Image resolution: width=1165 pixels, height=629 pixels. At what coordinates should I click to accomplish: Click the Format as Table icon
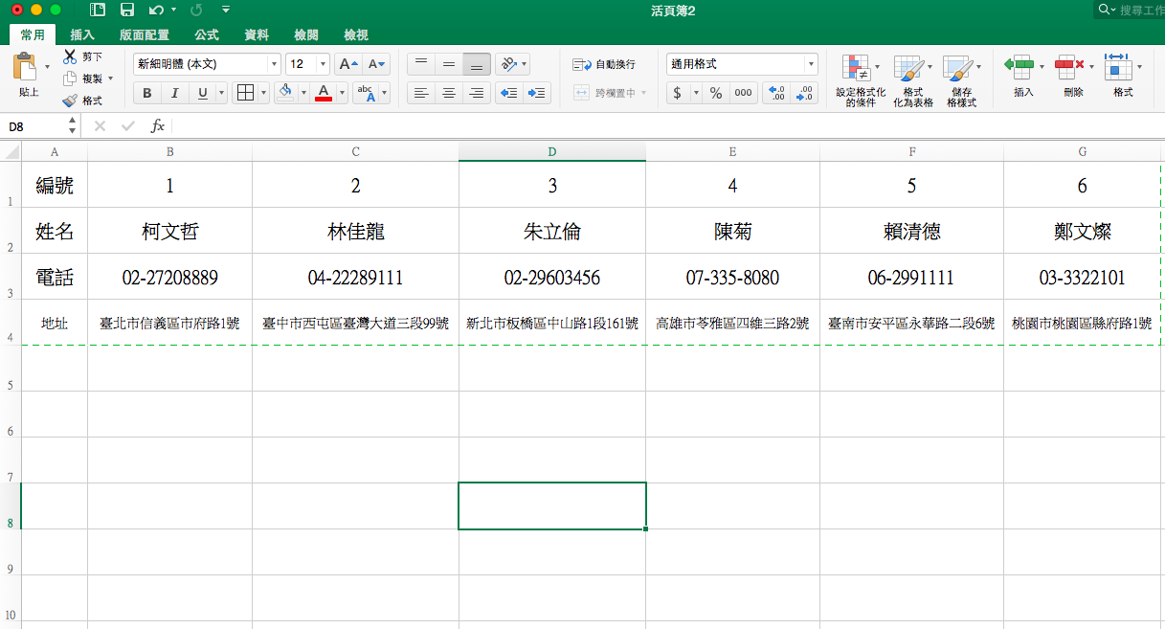[907, 68]
